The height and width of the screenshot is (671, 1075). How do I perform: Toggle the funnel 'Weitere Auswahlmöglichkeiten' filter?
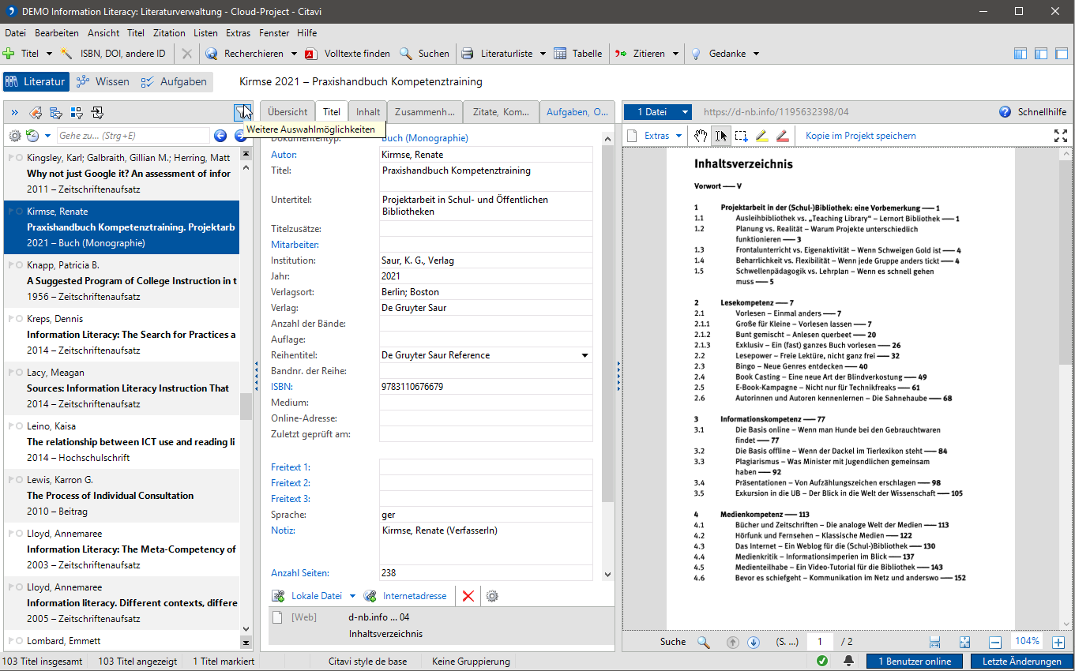tap(242, 112)
